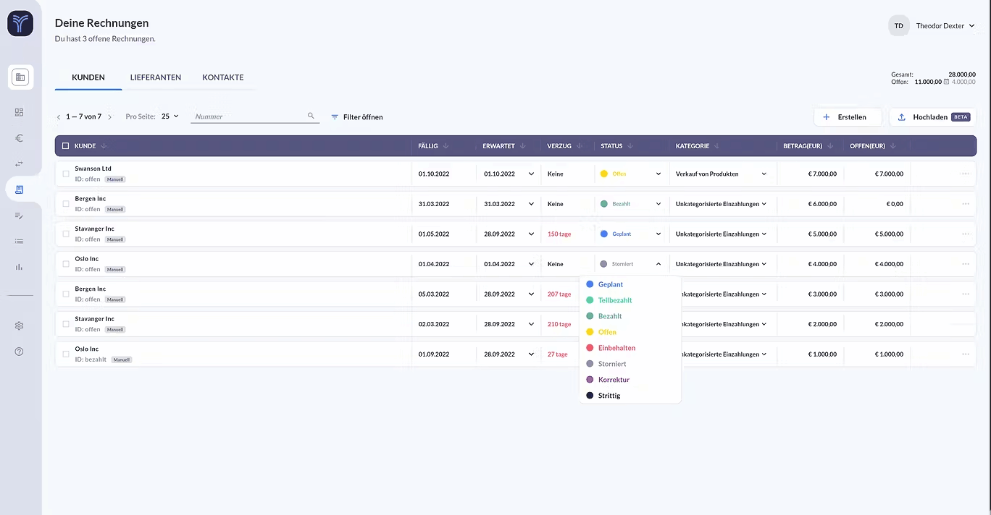The height and width of the screenshot is (515, 991).
Task: Click the Hochladen upload button
Action: point(932,117)
